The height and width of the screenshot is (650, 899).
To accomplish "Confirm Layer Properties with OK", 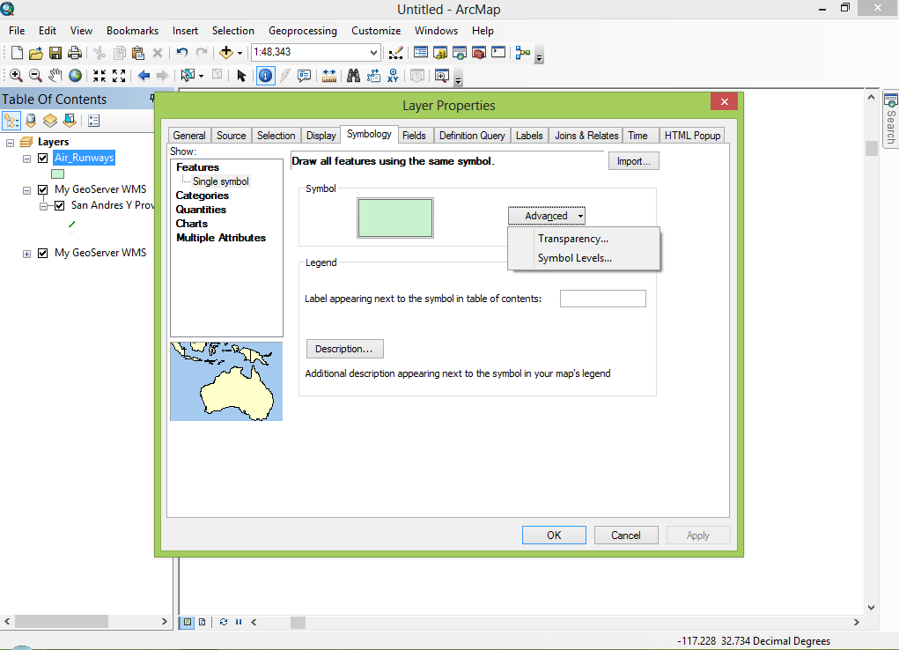I will pyautogui.click(x=554, y=536).
